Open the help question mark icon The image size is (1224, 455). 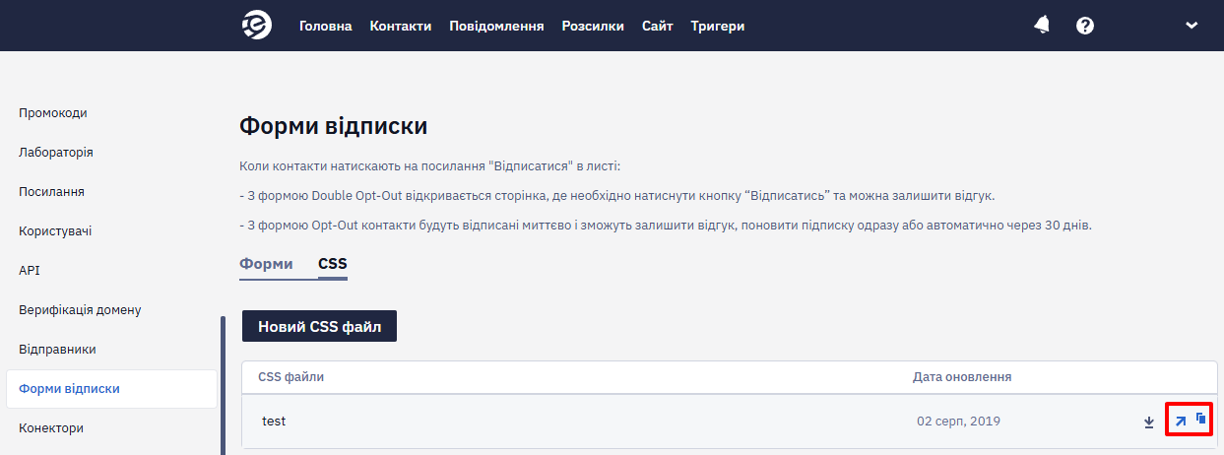(x=1085, y=26)
